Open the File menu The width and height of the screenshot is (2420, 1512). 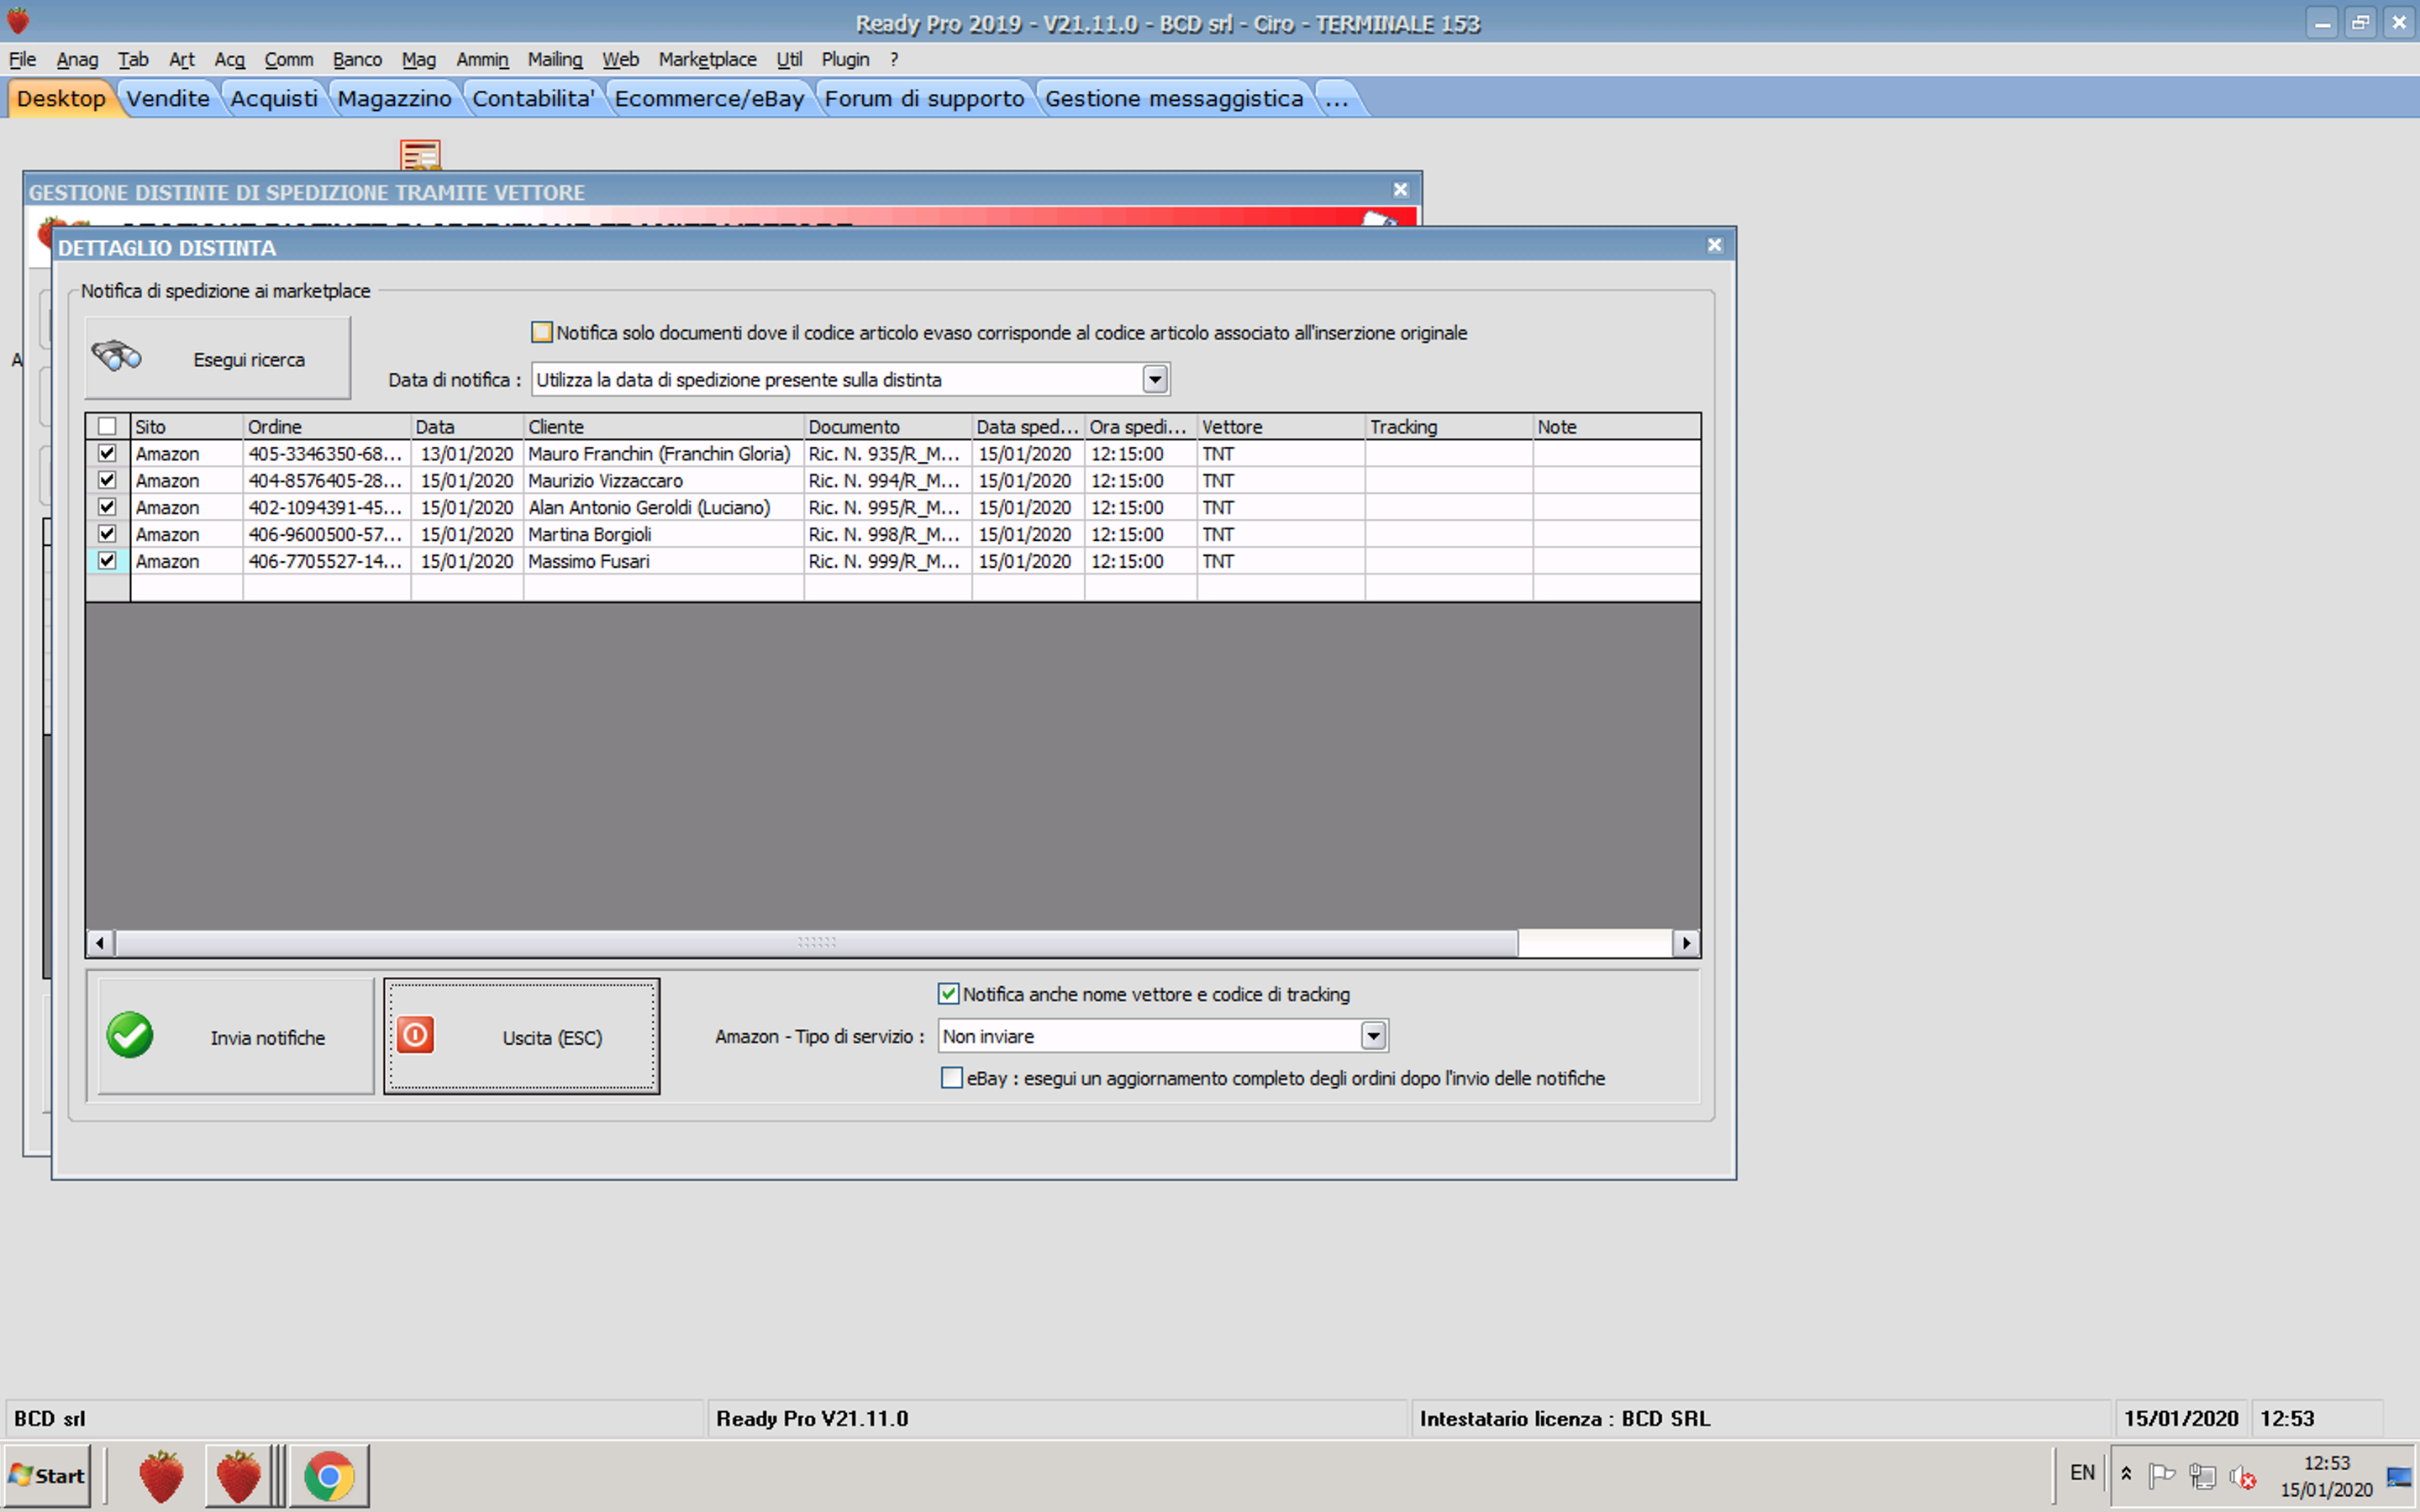tap(22, 60)
